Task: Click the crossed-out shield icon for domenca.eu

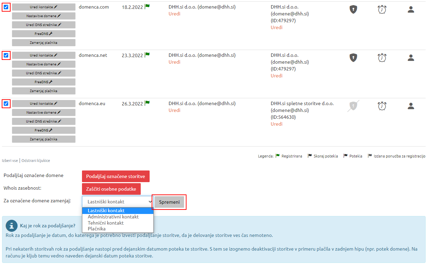Action: (x=353, y=106)
